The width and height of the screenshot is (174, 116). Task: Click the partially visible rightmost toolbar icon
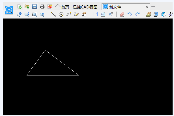171,14
